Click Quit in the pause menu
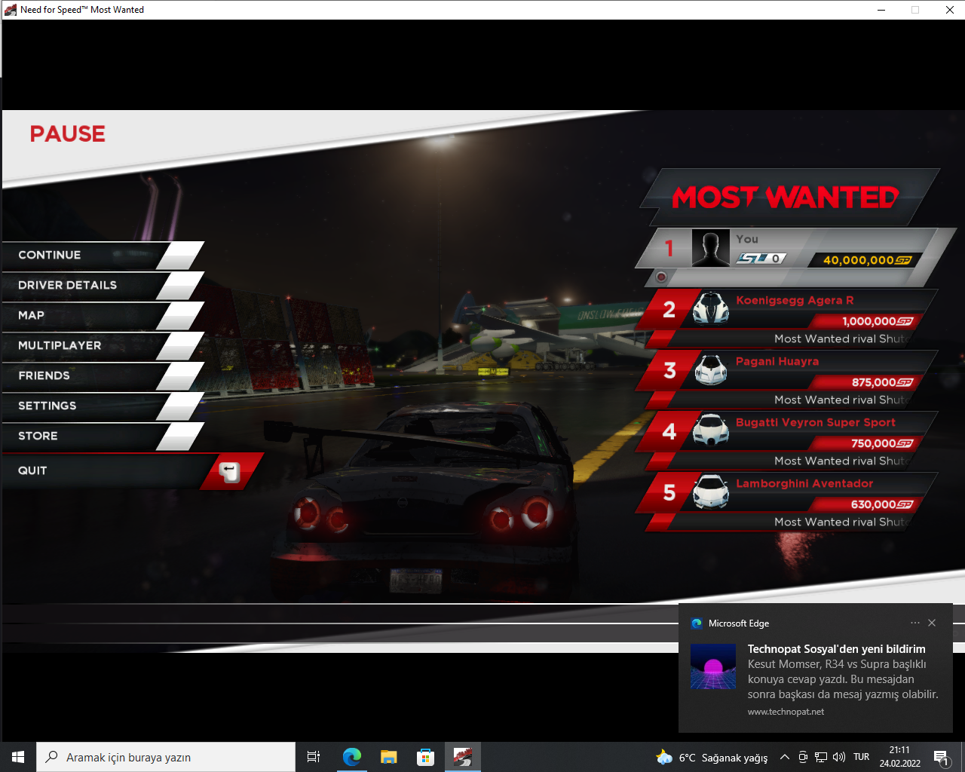This screenshot has width=965, height=772. pos(133,471)
